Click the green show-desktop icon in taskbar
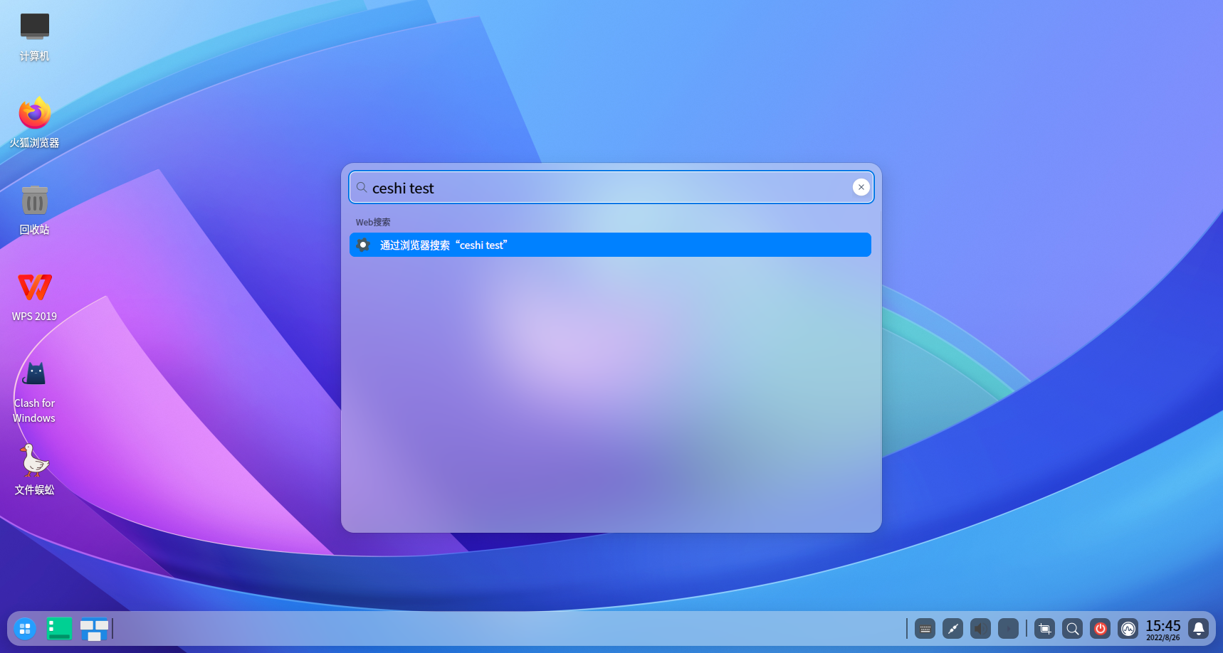Image resolution: width=1223 pixels, height=653 pixels. [x=59, y=629]
